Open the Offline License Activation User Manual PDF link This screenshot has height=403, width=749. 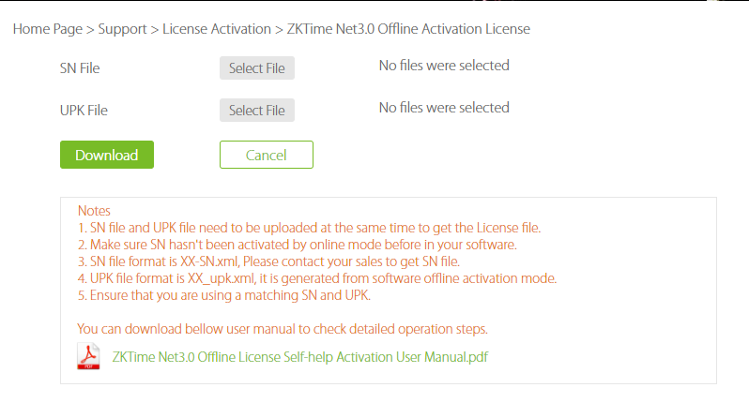pyautogui.click(x=299, y=356)
